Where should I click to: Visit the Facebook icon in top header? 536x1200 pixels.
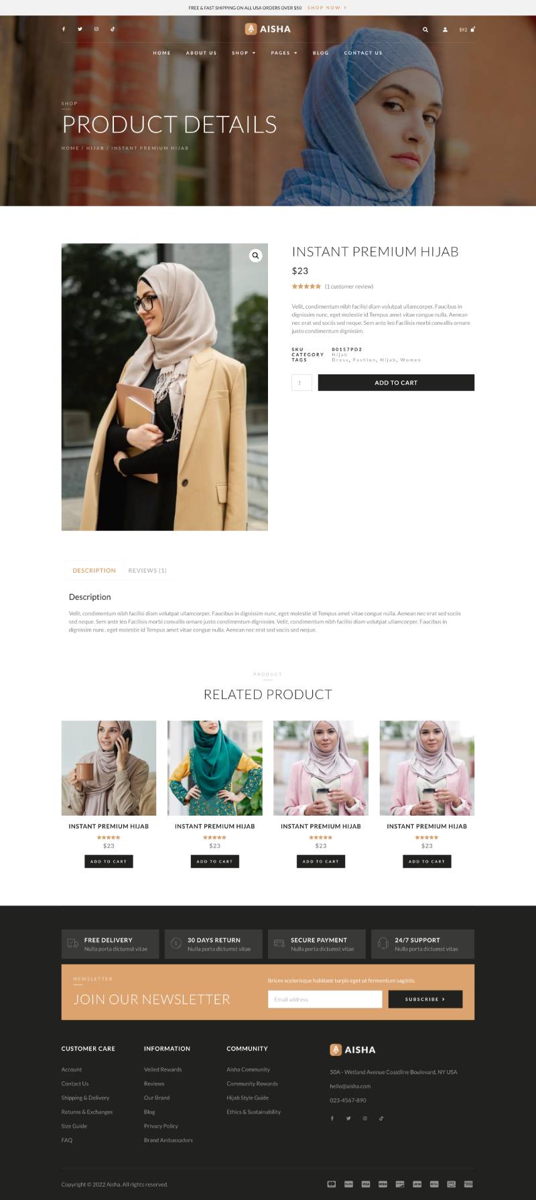64,29
